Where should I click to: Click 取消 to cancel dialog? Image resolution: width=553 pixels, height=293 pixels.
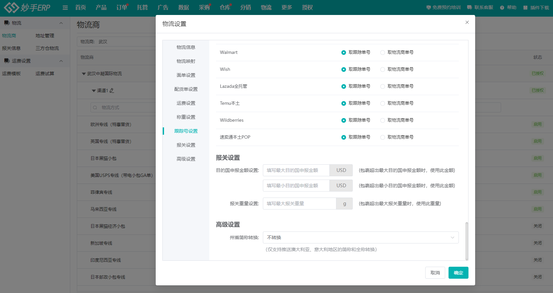(x=435, y=273)
